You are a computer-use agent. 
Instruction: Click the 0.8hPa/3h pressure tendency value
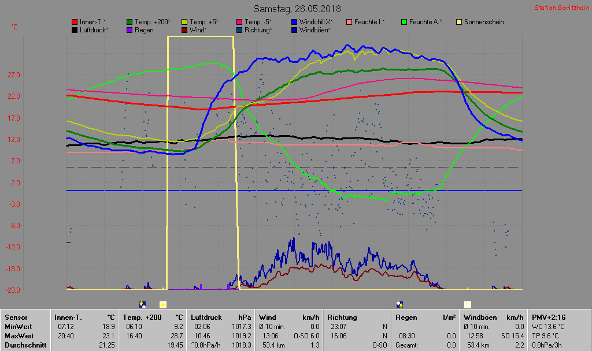[547, 345]
